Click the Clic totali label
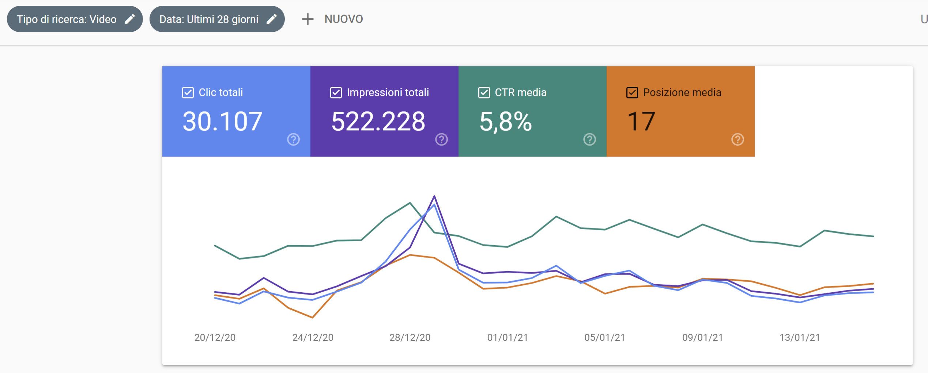Viewport: 928px width, 373px height. 221,92
